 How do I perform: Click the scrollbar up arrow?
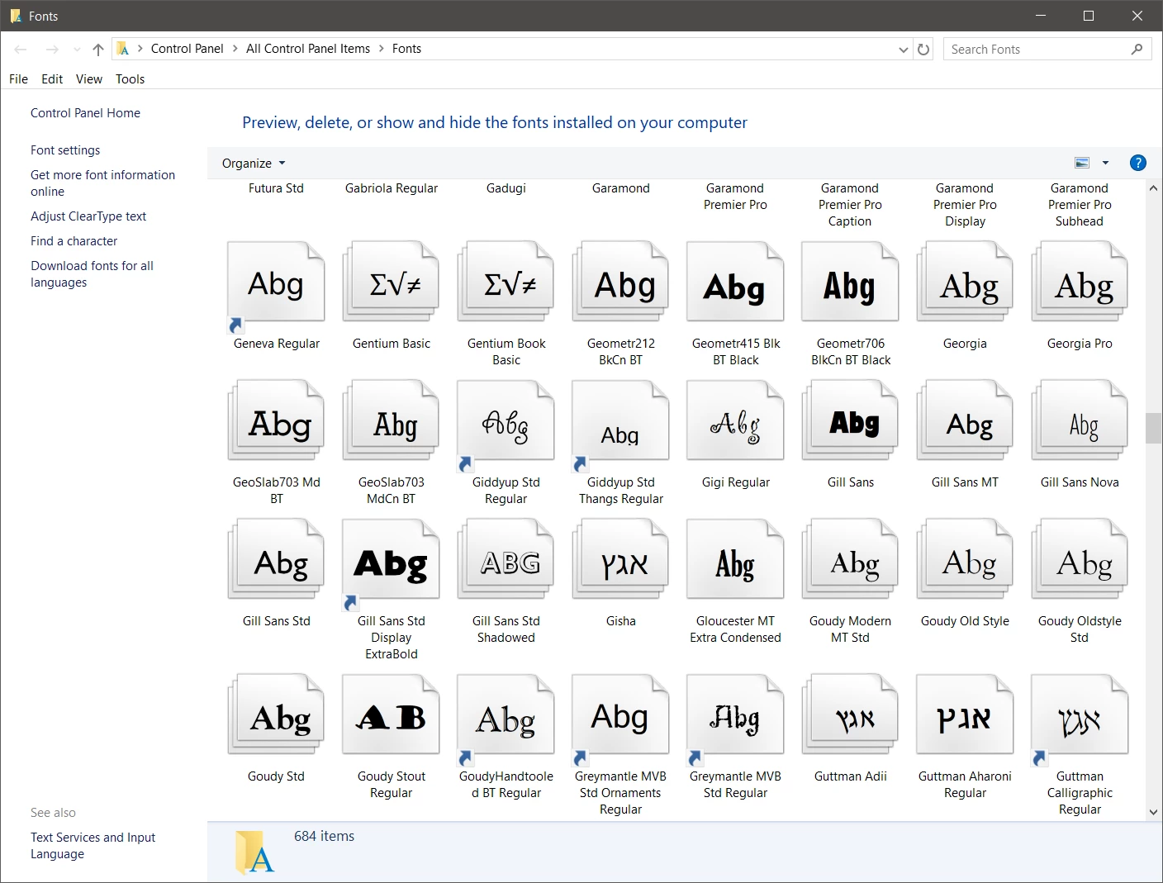pos(1153,188)
